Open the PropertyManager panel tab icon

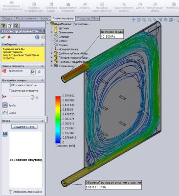pos(10,25)
